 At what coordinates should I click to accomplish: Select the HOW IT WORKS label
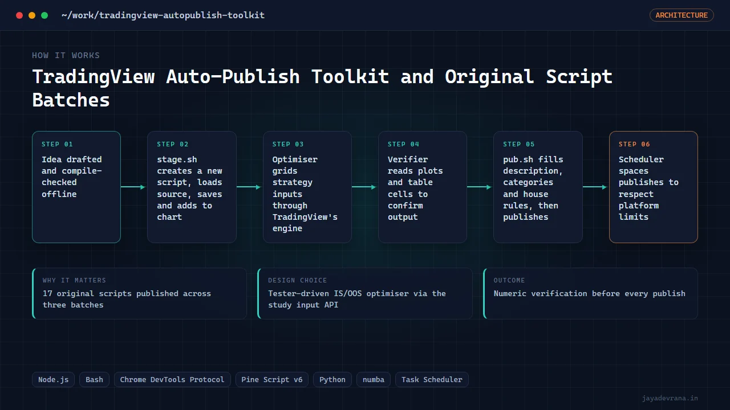[66, 55]
